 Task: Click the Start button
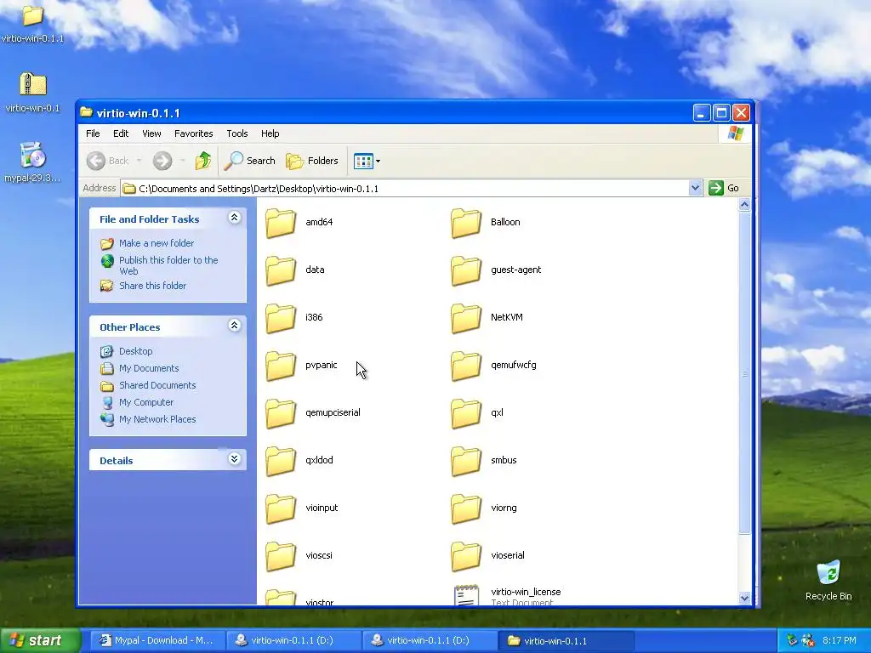click(40, 640)
